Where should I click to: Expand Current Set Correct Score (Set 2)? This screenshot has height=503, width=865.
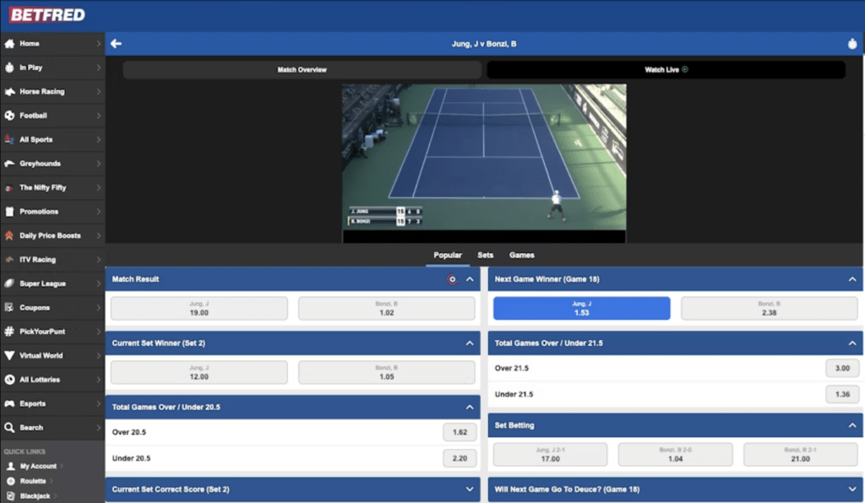pos(470,489)
